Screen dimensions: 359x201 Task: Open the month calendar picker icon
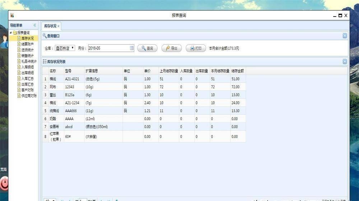point(132,48)
